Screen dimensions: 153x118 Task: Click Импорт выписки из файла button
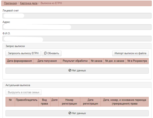click(x=130, y=54)
